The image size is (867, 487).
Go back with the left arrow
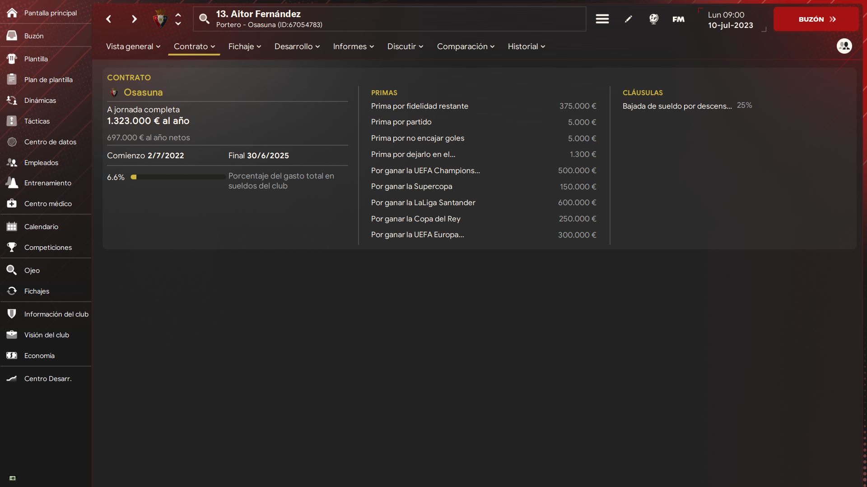(108, 19)
